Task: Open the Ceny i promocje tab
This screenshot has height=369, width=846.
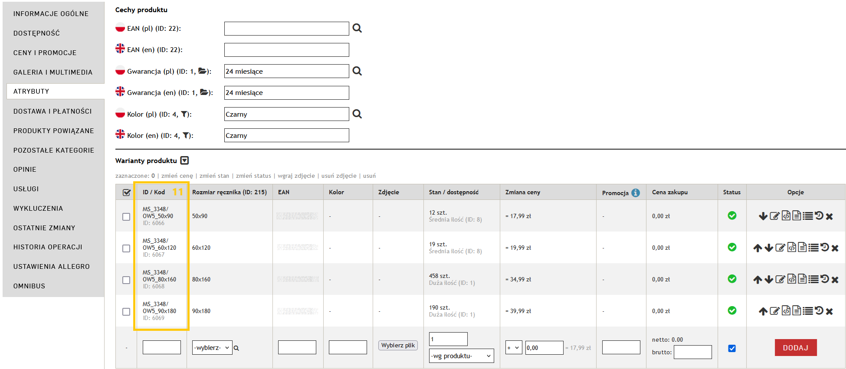Action: (x=45, y=53)
